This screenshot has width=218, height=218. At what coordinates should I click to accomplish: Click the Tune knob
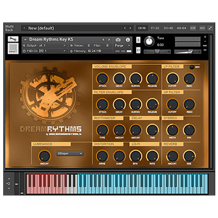point(149,41)
